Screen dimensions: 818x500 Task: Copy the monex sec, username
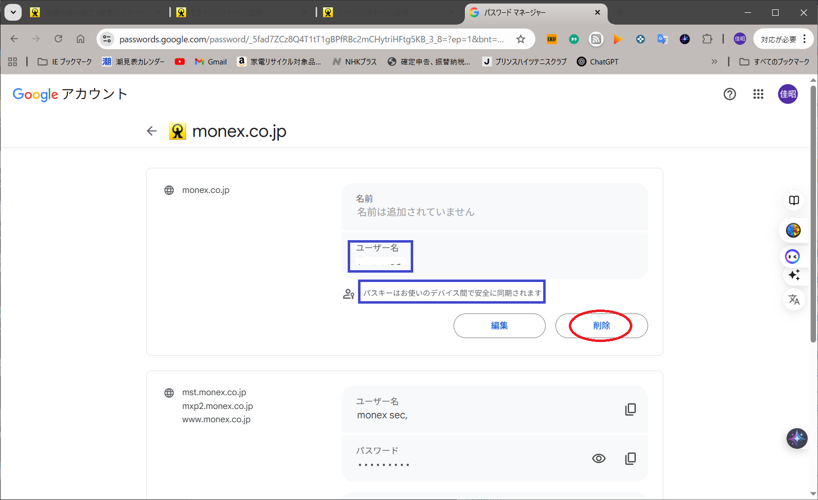630,409
